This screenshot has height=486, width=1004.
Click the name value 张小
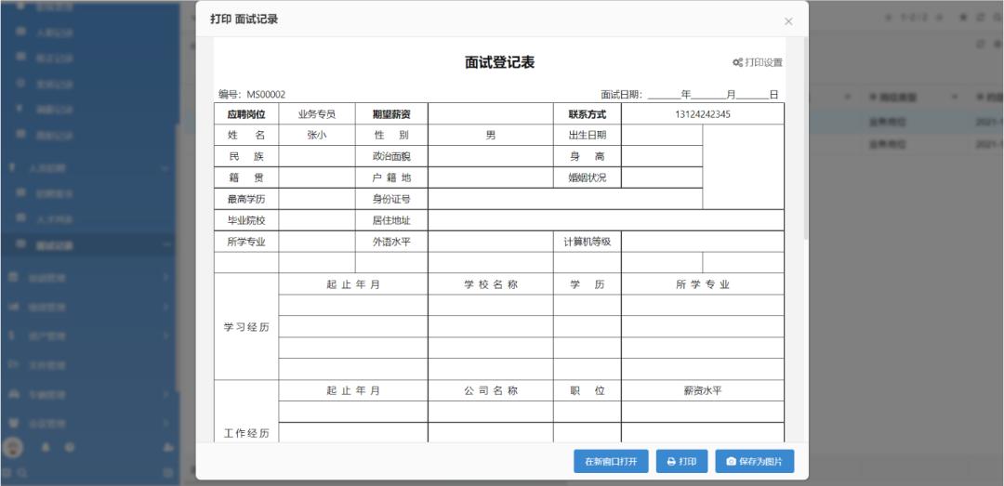(317, 135)
